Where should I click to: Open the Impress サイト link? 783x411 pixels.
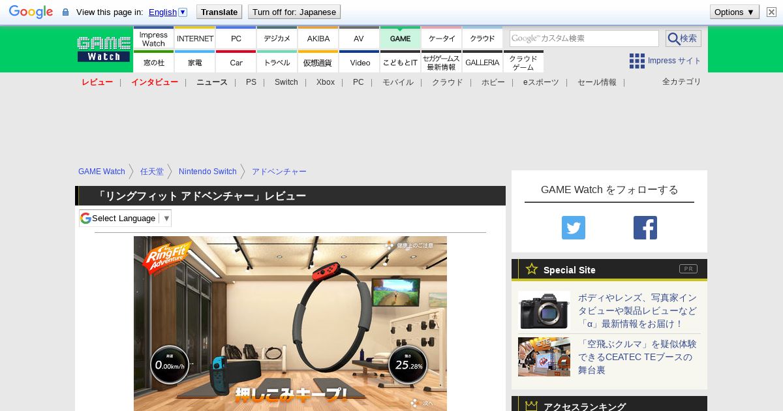(x=674, y=61)
